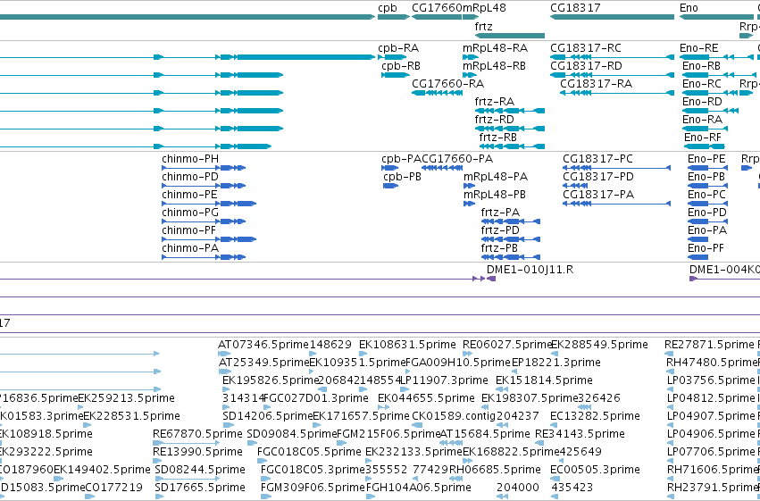Image resolution: width=760 pixels, height=501 pixels.
Task: Click the mRpL48-RA transcript label
Action: (496, 48)
